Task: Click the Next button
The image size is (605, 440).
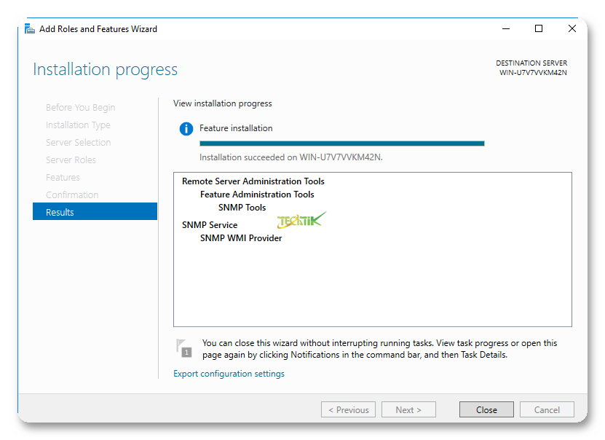Action: click(x=408, y=409)
